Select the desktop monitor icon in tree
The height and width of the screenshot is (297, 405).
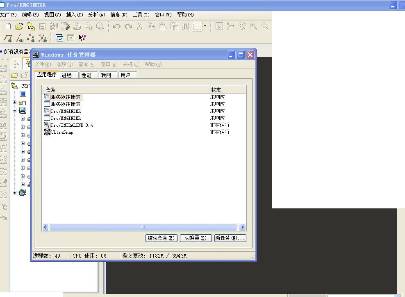pos(23,94)
